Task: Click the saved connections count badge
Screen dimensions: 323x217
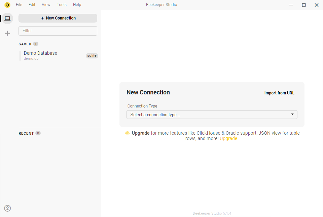Action: coord(36,44)
